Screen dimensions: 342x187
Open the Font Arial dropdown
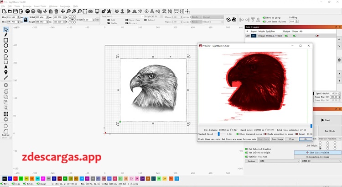click(x=125, y=16)
